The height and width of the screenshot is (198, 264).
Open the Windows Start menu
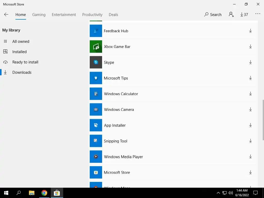6,193
